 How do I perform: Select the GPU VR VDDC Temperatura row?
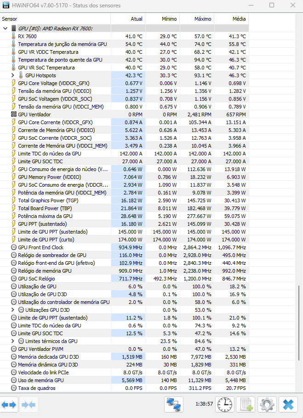point(124,52)
